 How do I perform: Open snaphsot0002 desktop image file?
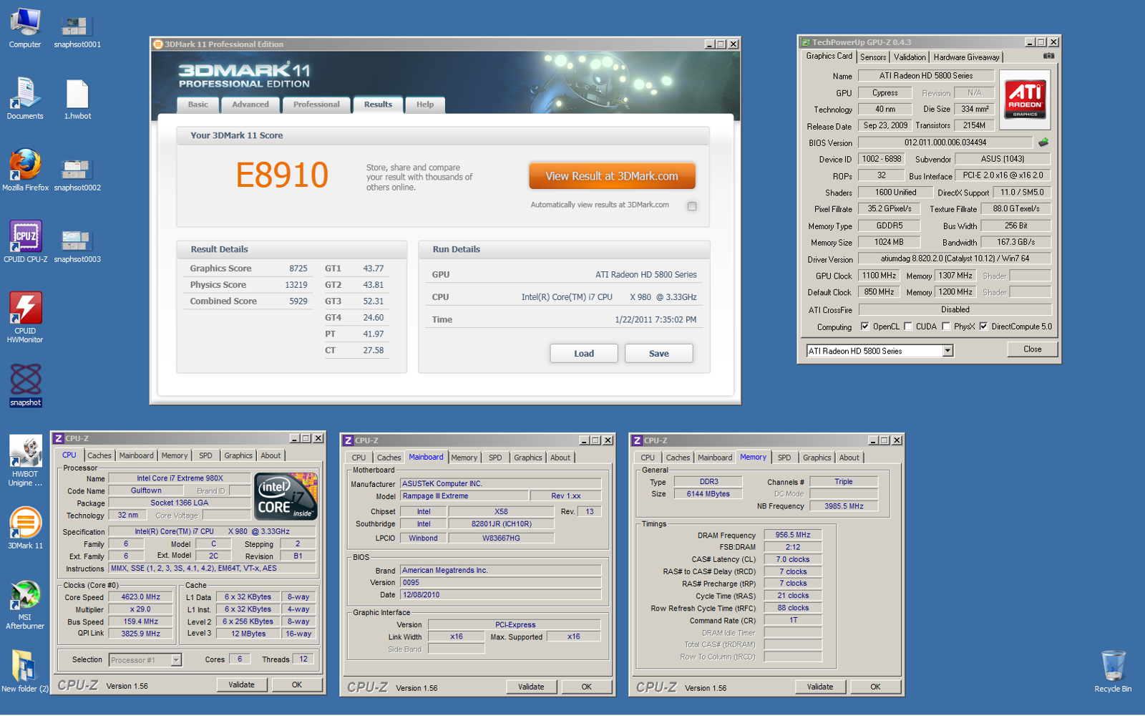point(77,174)
